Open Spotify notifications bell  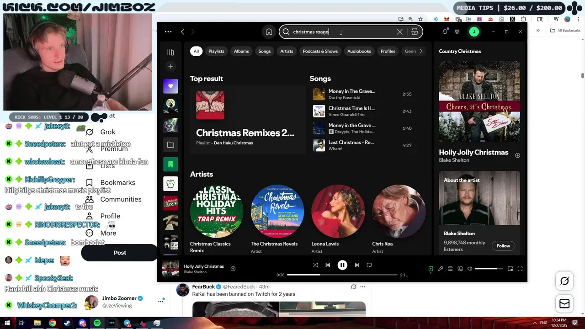click(445, 32)
